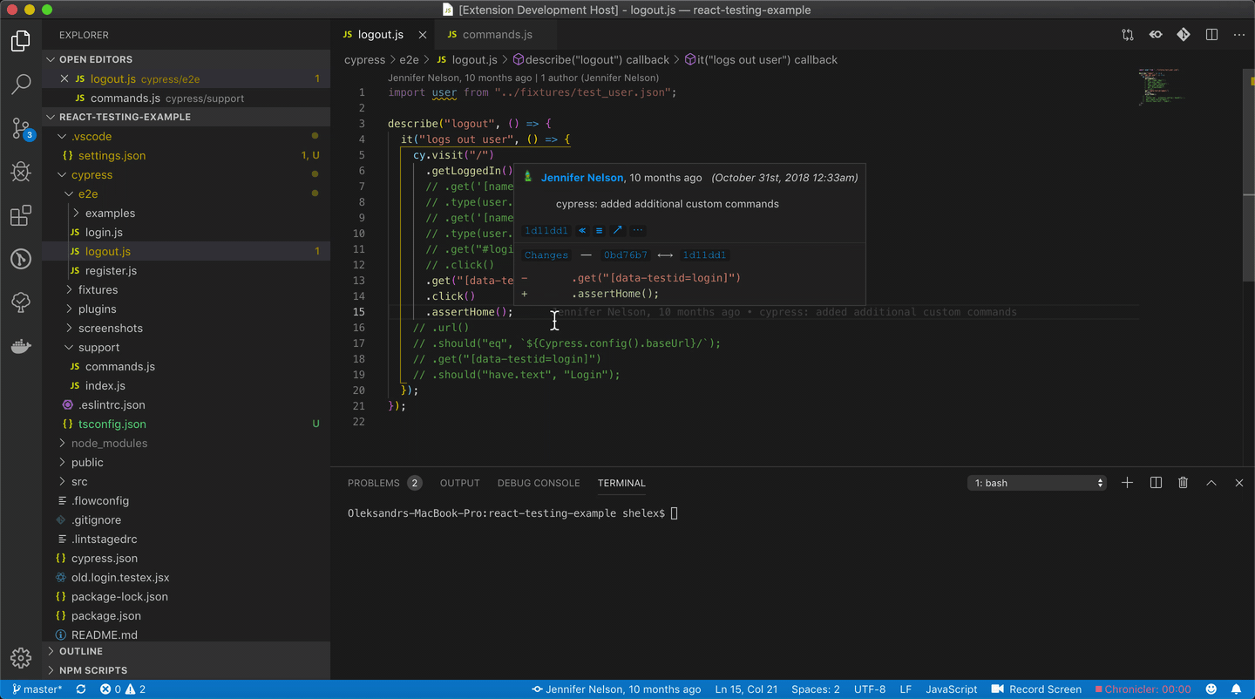Click commit 0bd76b7 link in hover
The image size is (1255, 699).
coord(626,255)
